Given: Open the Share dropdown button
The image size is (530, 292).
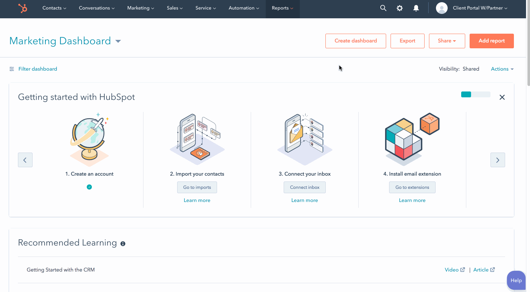Looking at the screenshot, I should tap(447, 41).
